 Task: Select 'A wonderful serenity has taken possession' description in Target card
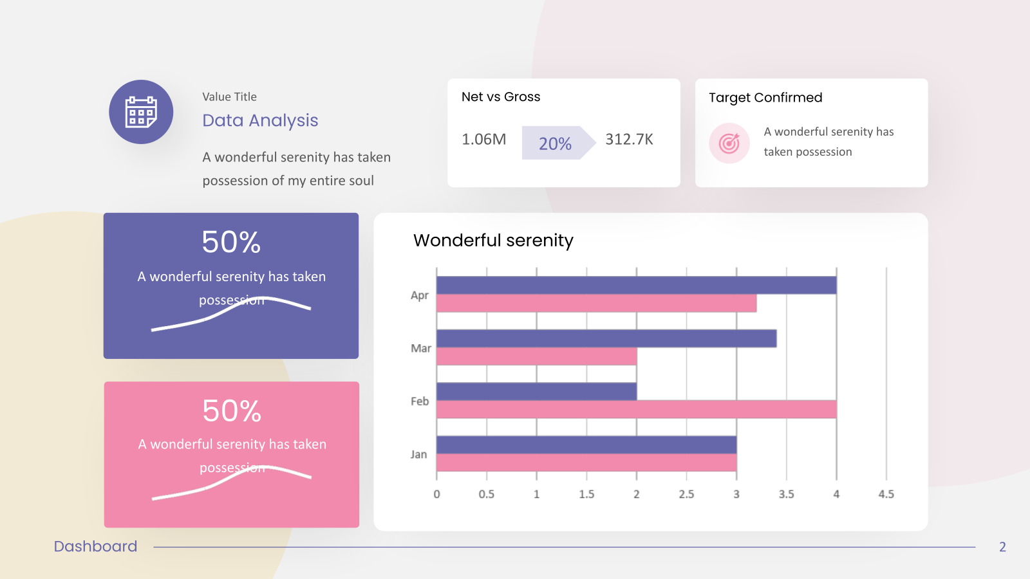[x=829, y=142]
